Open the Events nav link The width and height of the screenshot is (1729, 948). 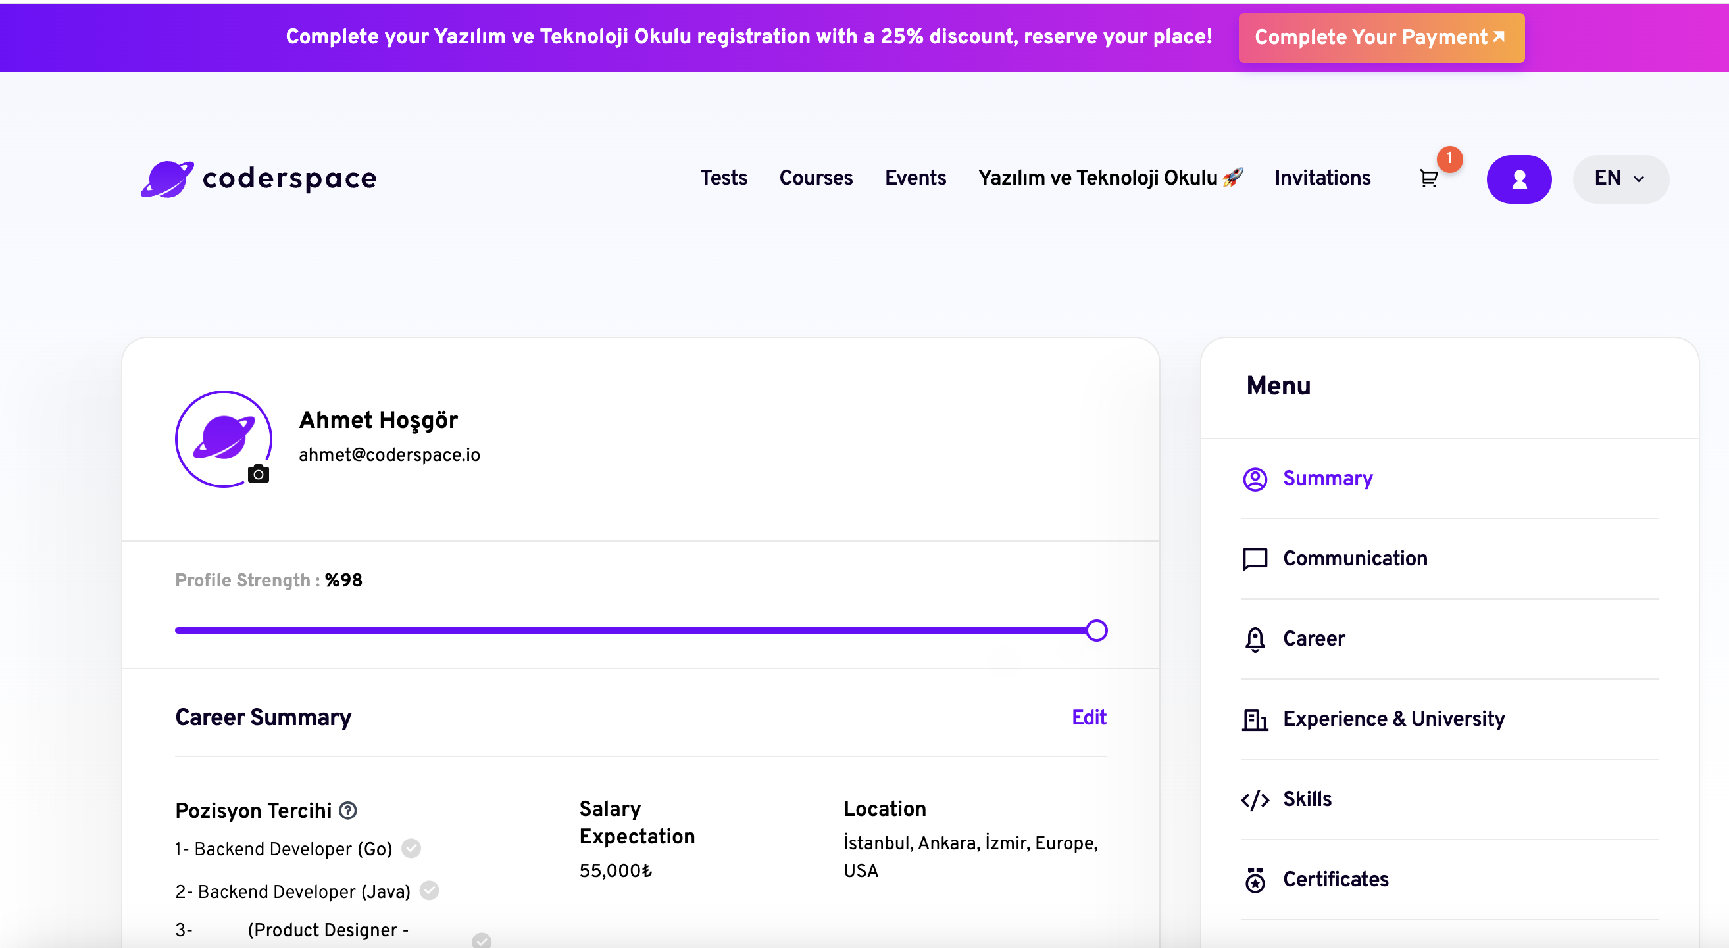(x=916, y=178)
